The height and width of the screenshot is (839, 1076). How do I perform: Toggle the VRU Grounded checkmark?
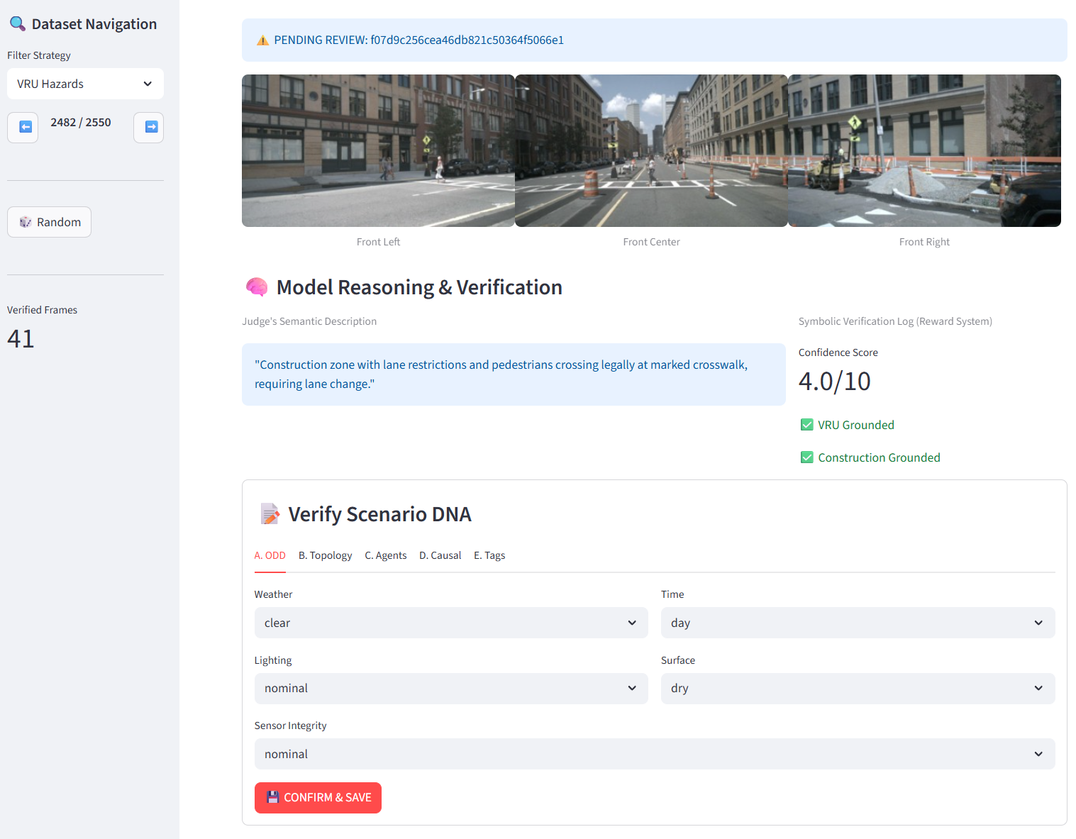tap(806, 425)
